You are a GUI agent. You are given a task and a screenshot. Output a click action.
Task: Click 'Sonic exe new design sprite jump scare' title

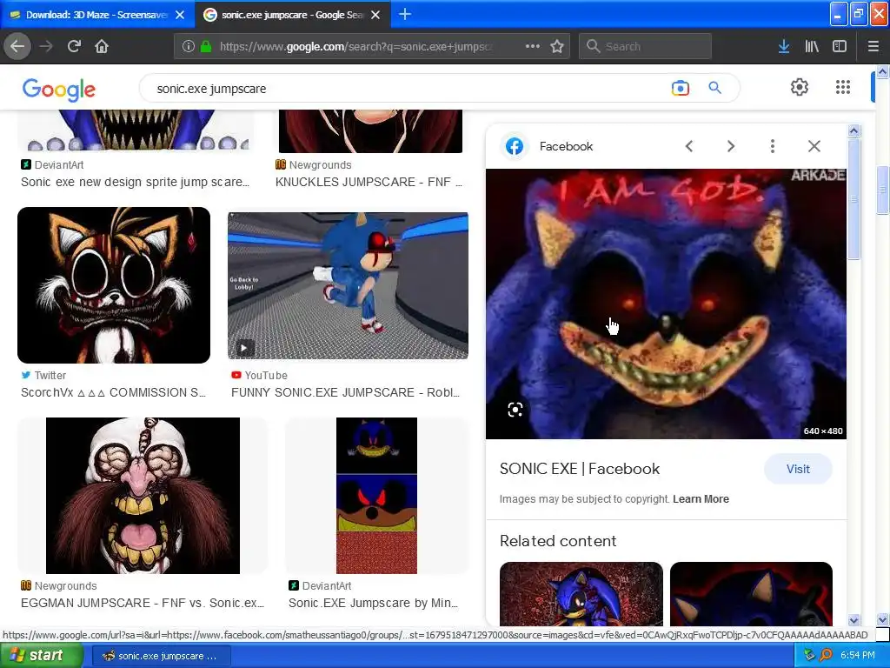point(135,183)
